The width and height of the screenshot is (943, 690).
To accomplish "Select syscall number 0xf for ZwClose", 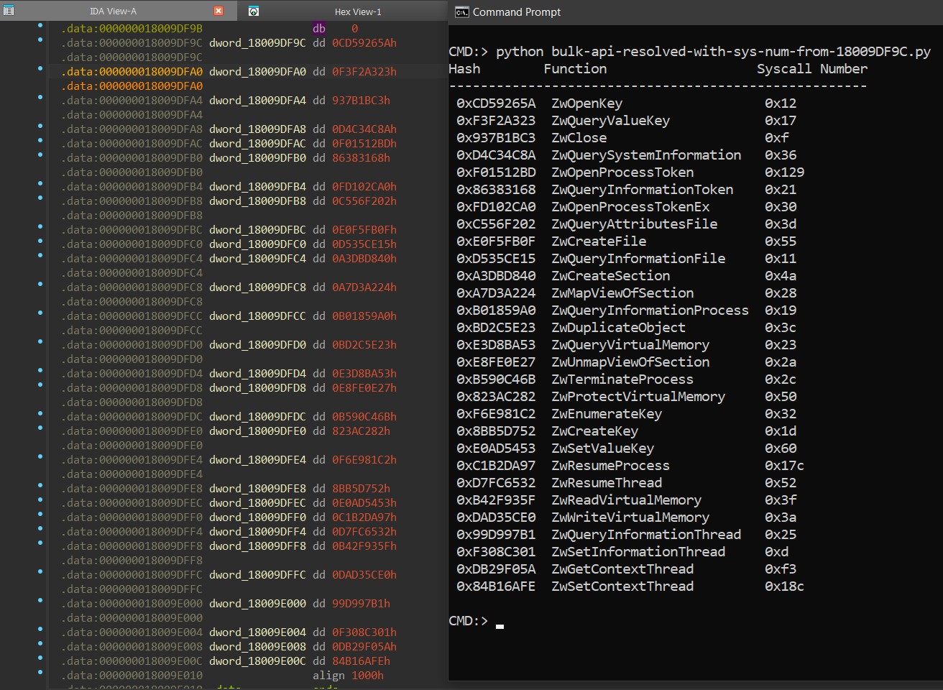I will pos(777,138).
